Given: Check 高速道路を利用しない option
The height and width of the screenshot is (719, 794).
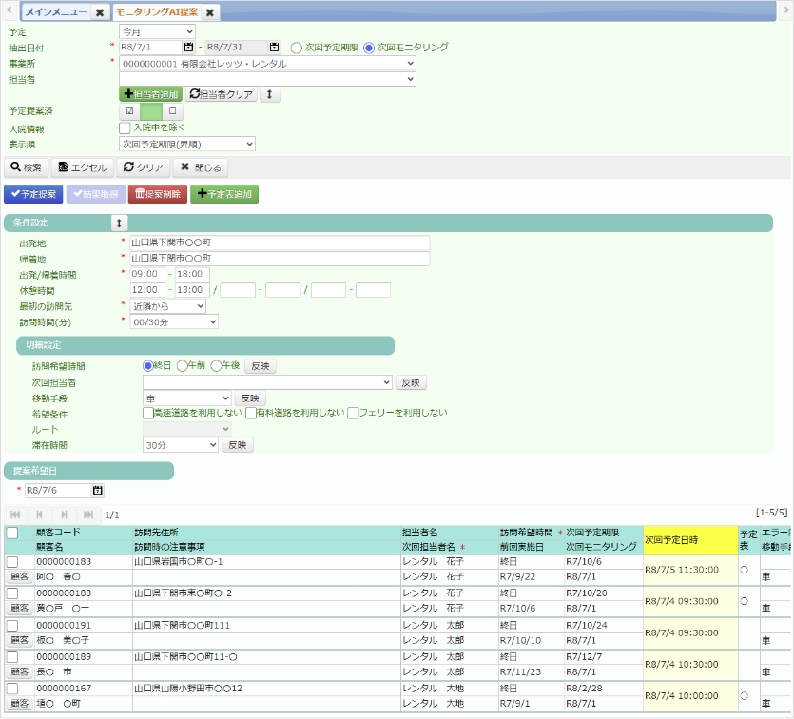Looking at the screenshot, I should [x=148, y=413].
